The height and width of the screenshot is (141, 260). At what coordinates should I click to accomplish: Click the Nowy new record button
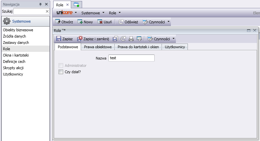click(85, 22)
